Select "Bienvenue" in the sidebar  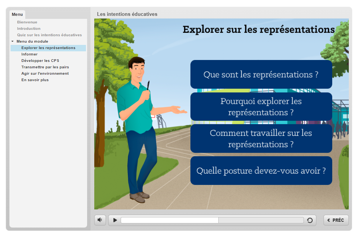tap(27, 22)
